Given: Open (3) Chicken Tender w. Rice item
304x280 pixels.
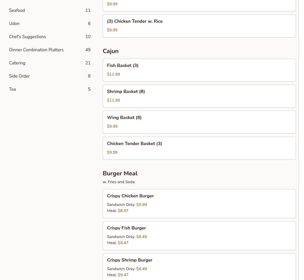Looking at the screenshot, I should [199, 26].
